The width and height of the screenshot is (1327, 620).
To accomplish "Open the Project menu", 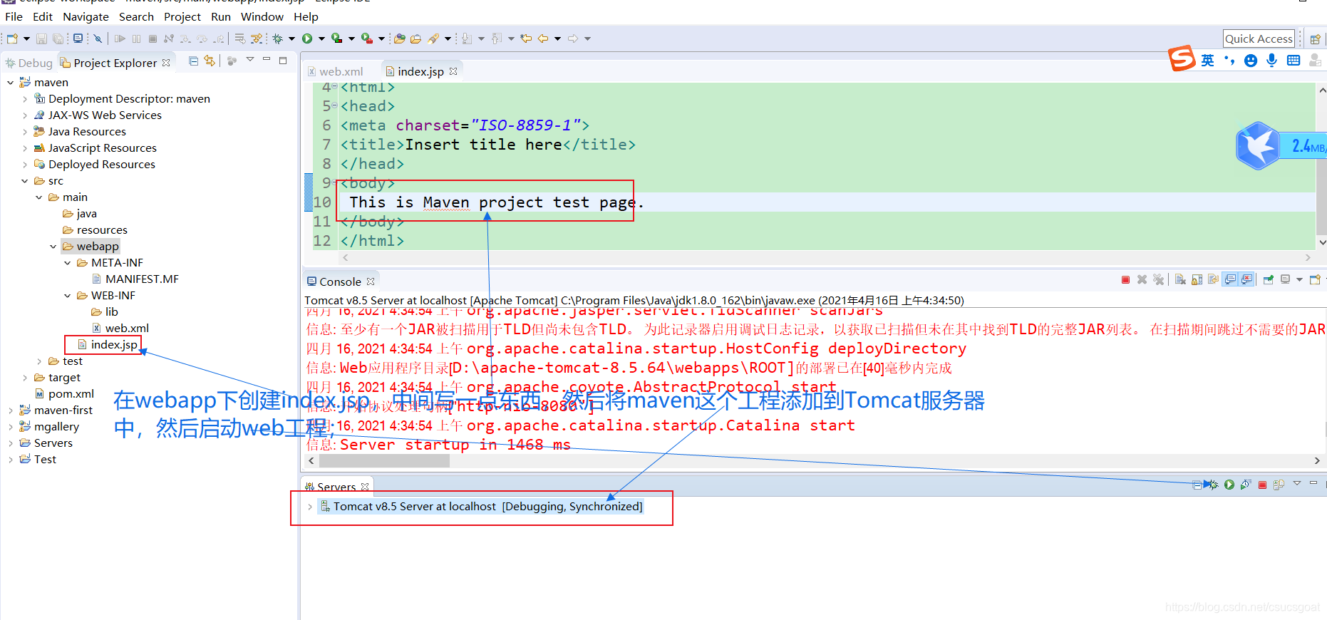I will pyautogui.click(x=182, y=16).
